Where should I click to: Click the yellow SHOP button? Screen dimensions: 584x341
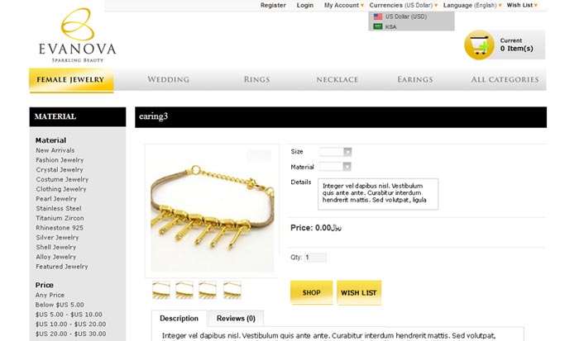pyautogui.click(x=311, y=292)
